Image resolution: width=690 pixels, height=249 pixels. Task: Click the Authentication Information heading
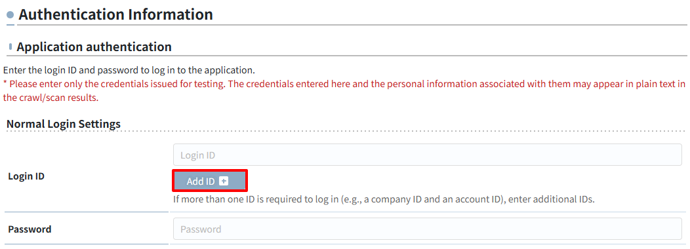click(115, 14)
